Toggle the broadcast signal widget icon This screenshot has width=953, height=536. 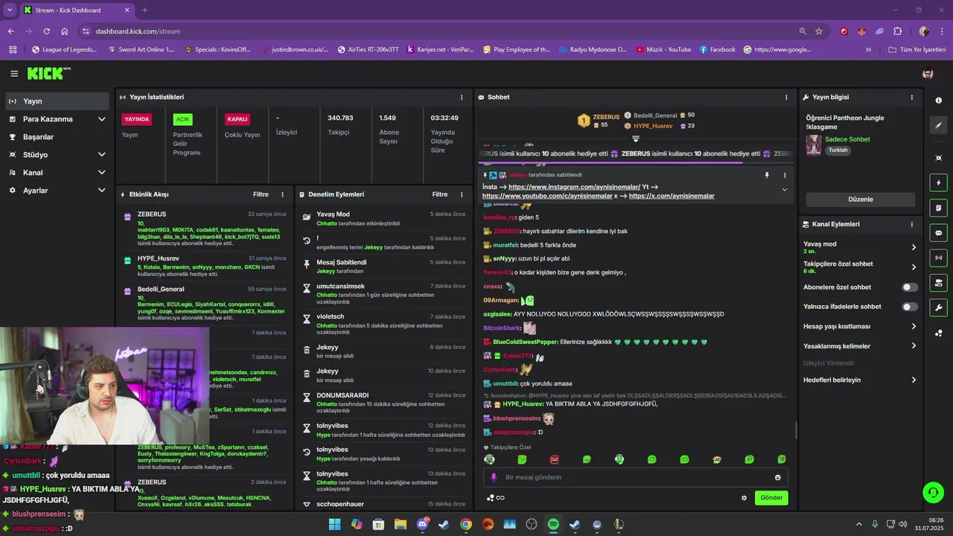pos(938,258)
